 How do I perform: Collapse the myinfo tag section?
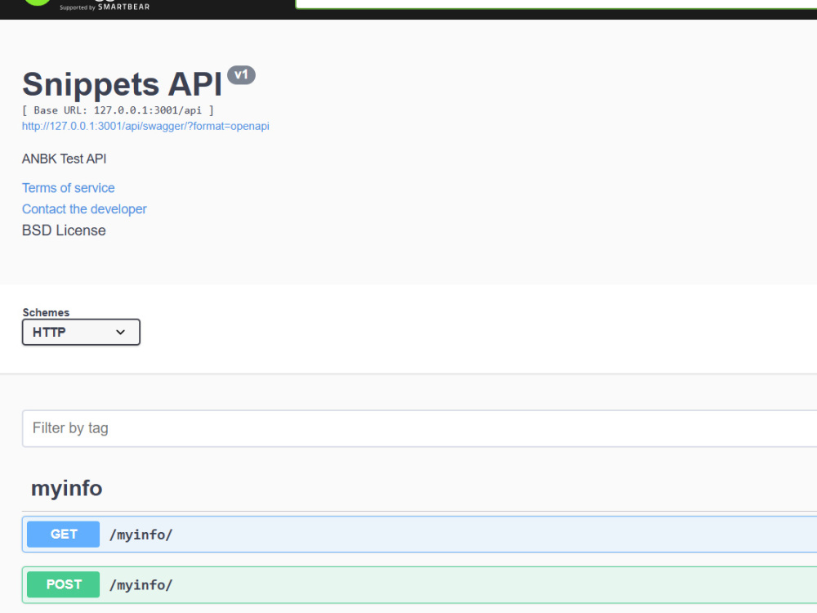pyautogui.click(x=67, y=489)
